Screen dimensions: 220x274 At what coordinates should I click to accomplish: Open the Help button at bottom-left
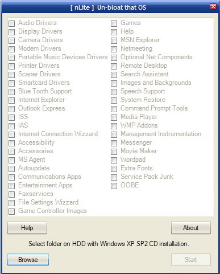pyautogui.click(x=27, y=228)
